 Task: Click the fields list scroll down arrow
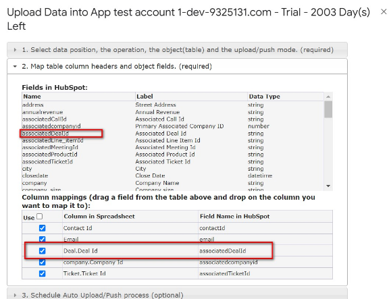tap(328, 186)
